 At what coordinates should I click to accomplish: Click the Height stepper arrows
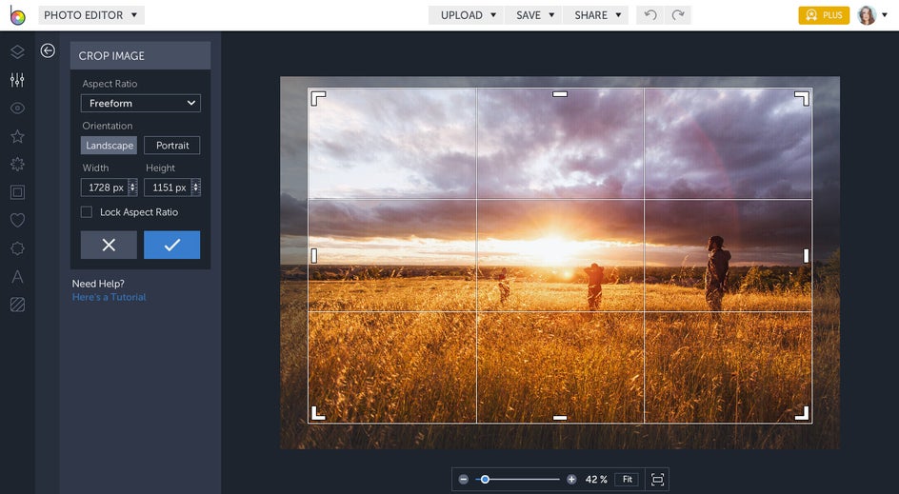point(195,188)
